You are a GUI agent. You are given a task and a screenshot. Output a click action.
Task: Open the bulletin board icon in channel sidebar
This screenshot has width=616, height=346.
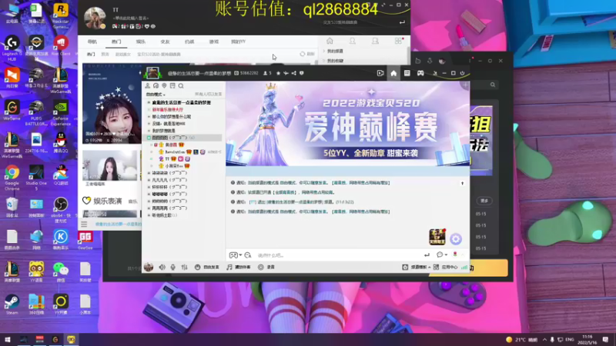point(172,86)
